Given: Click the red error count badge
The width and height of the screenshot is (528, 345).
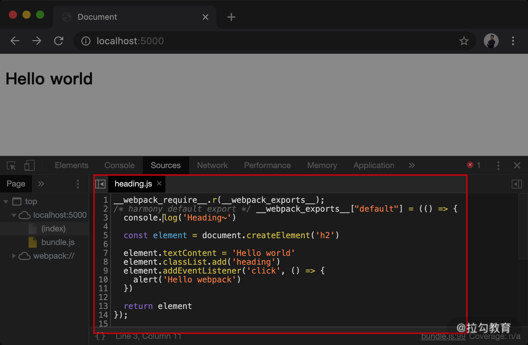Looking at the screenshot, I should (x=474, y=165).
